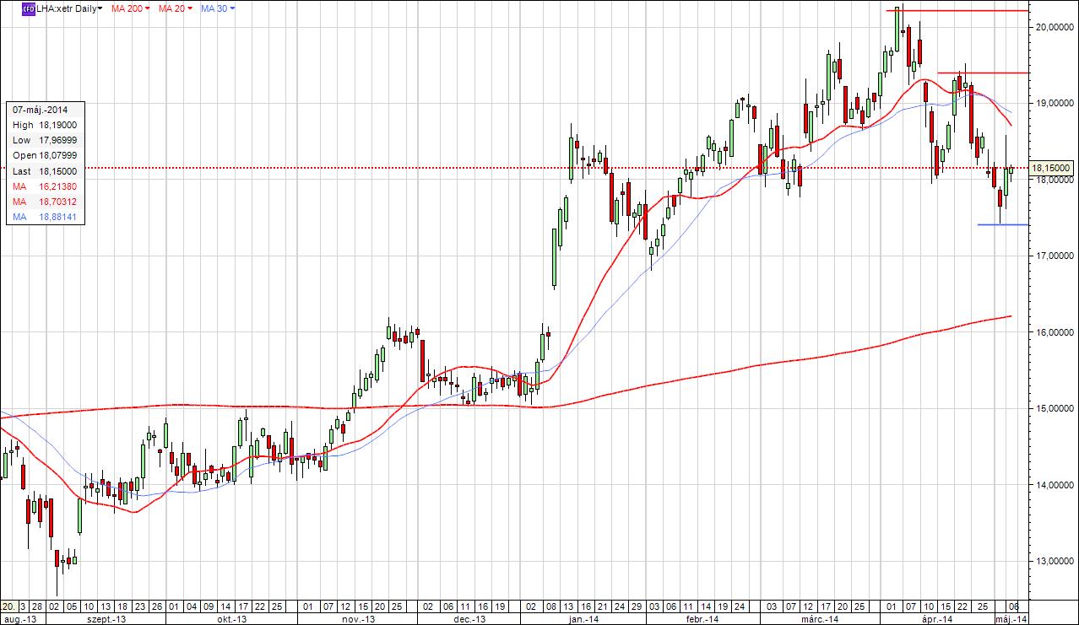Click the Open 18,07999 row

pyautogui.click(x=46, y=155)
